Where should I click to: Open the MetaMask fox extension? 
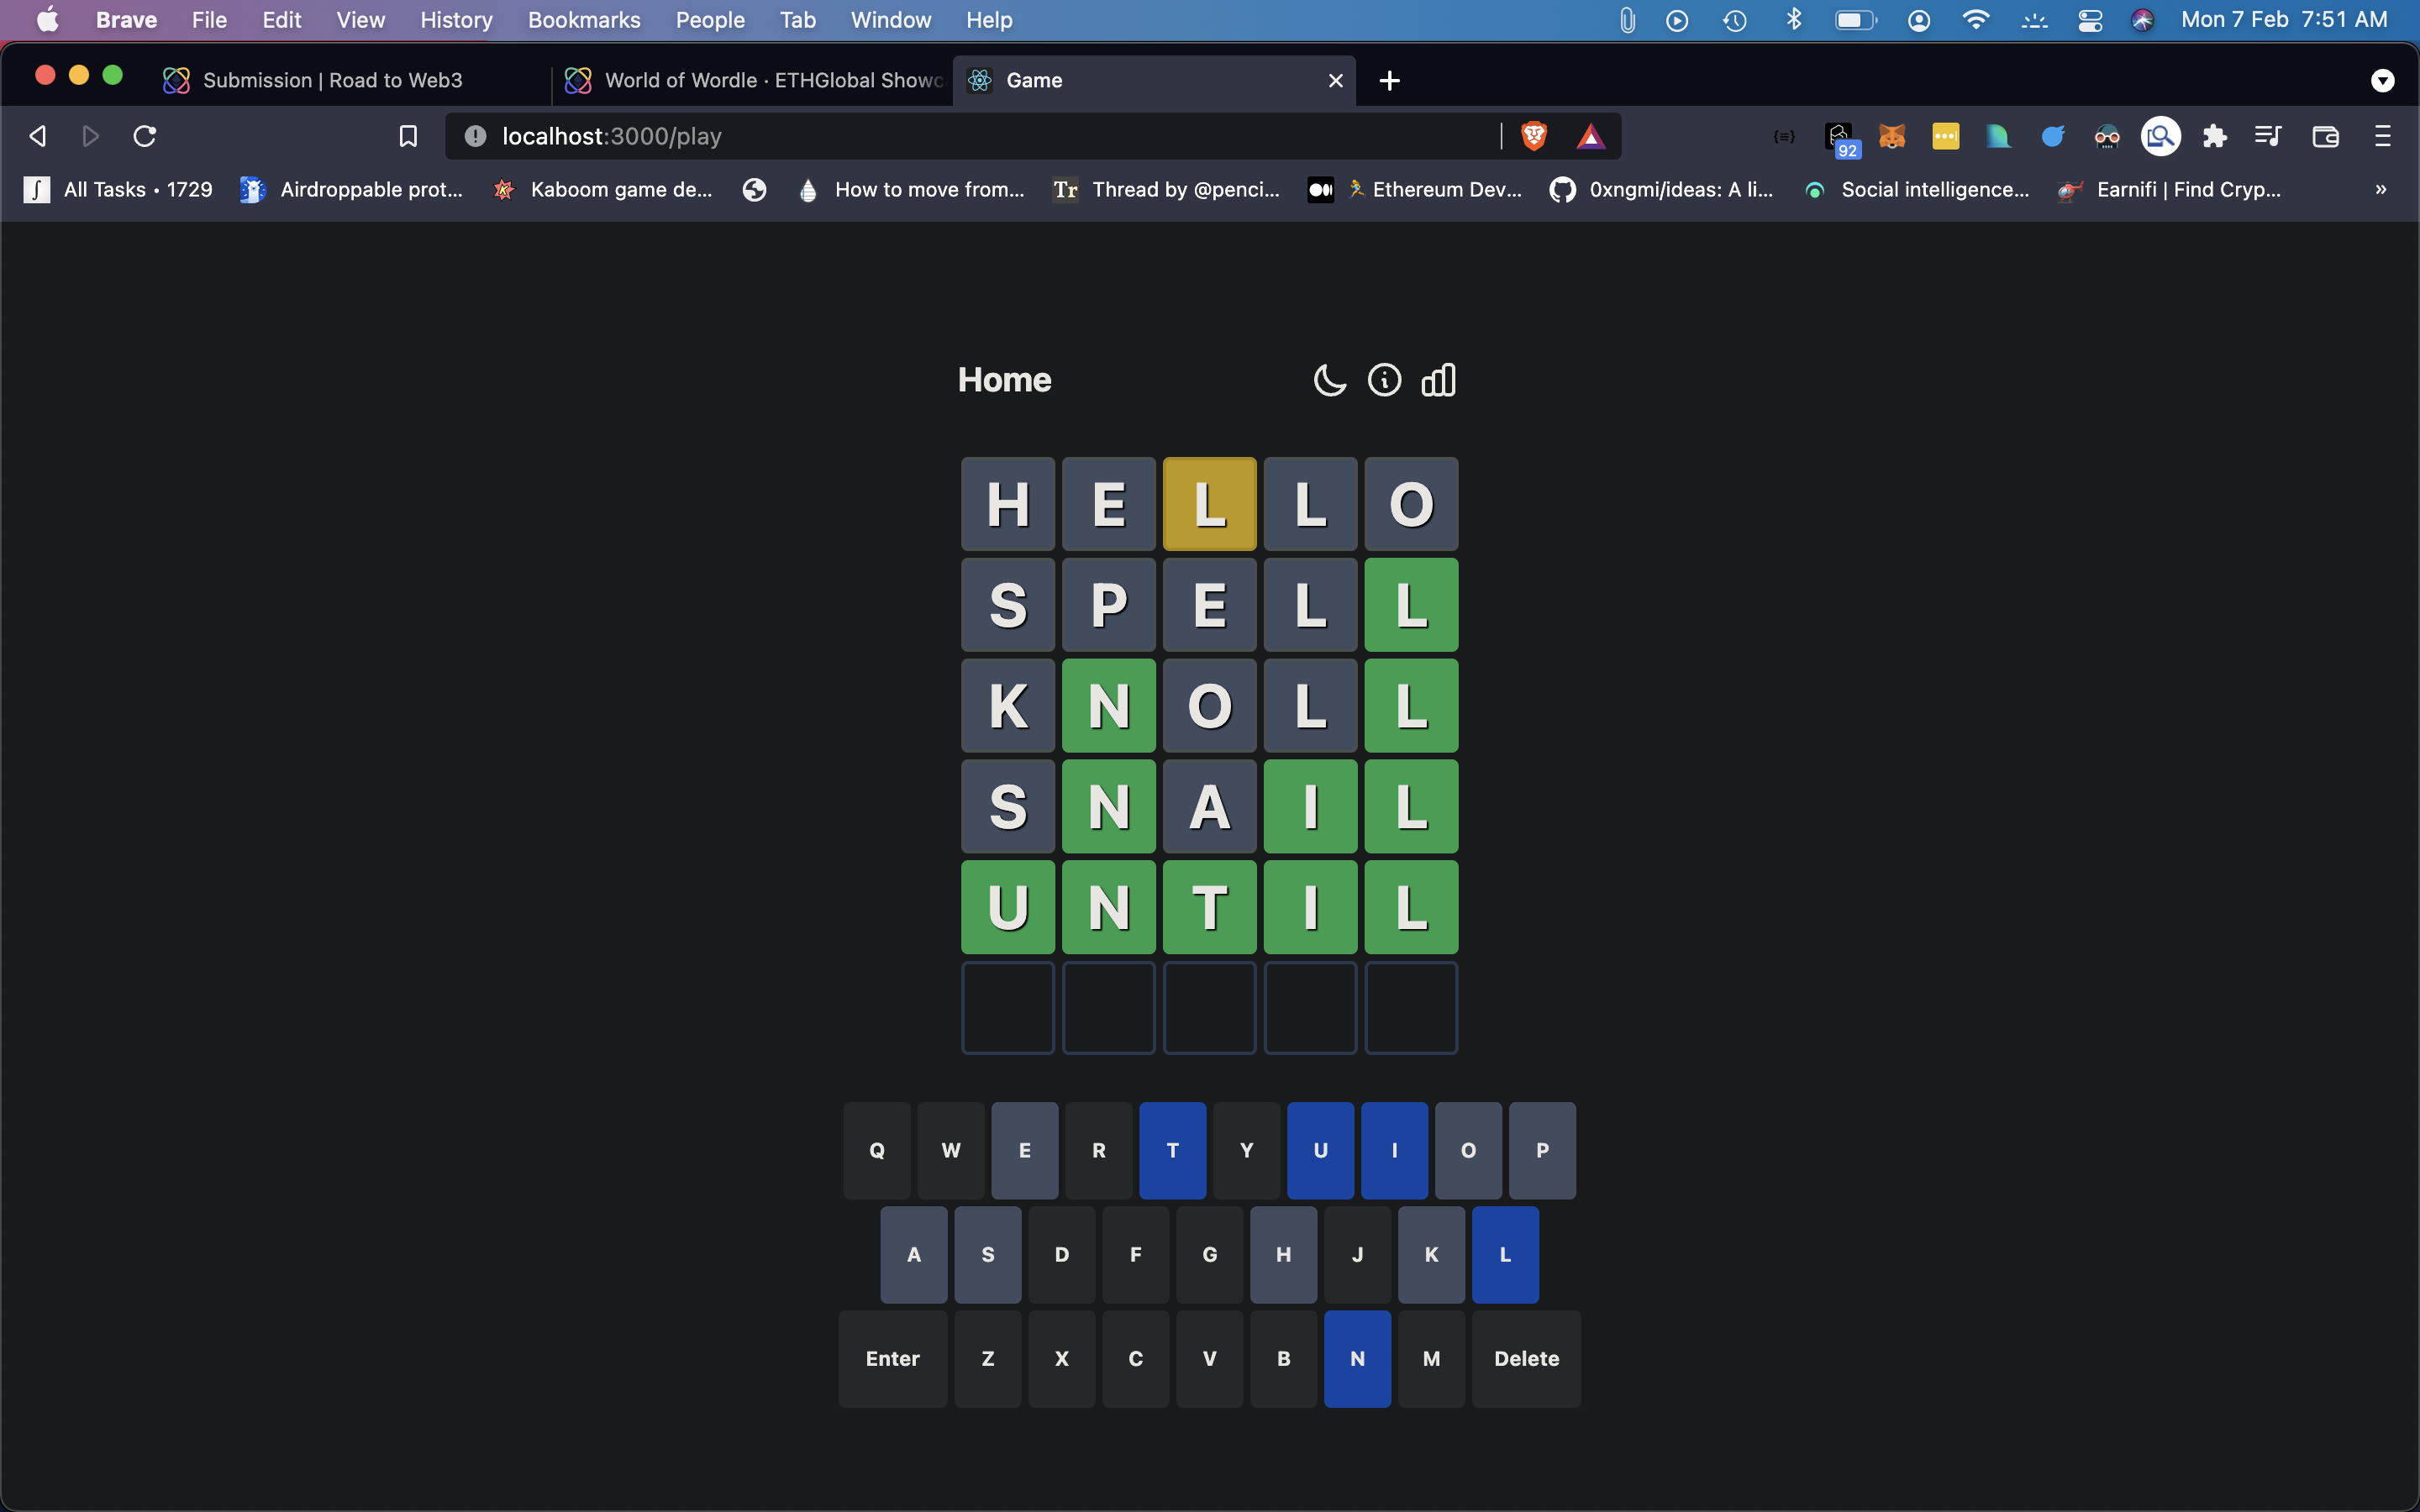1891,136
